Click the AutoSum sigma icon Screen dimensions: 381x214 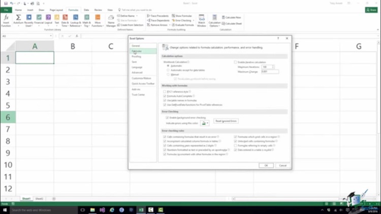[x=18, y=21]
